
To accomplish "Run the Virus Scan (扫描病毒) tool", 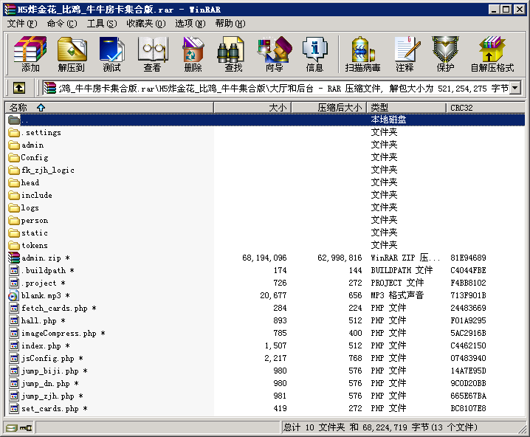I will tap(362, 54).
